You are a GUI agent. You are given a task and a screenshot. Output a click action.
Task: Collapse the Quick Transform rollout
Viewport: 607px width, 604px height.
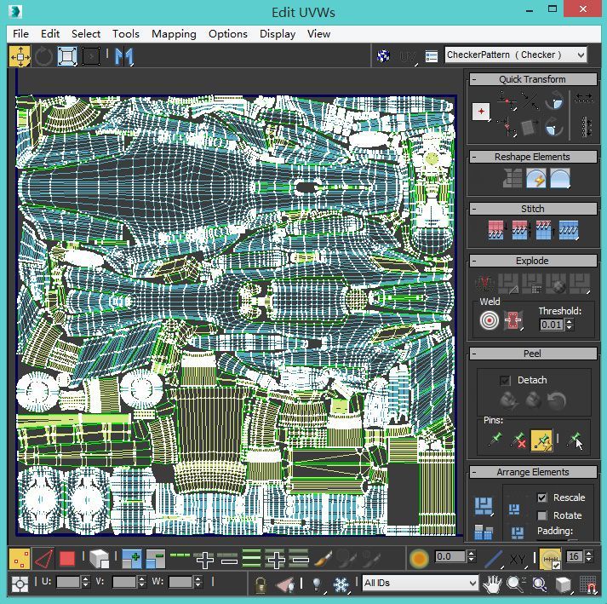(x=532, y=79)
